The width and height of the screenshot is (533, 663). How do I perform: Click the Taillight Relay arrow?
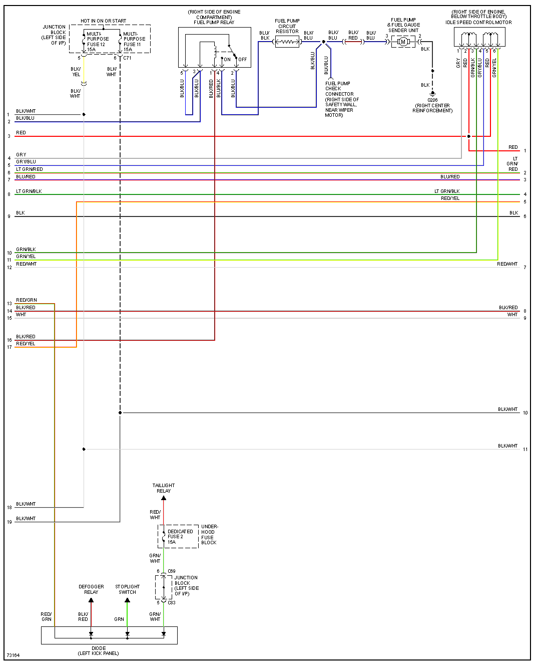click(164, 498)
